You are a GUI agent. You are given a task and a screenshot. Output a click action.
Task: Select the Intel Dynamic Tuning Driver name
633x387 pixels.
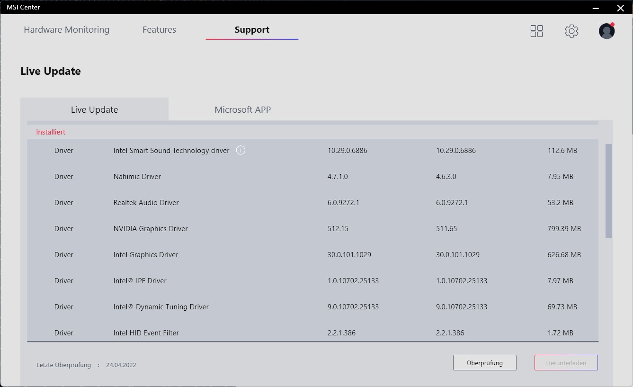(x=161, y=307)
